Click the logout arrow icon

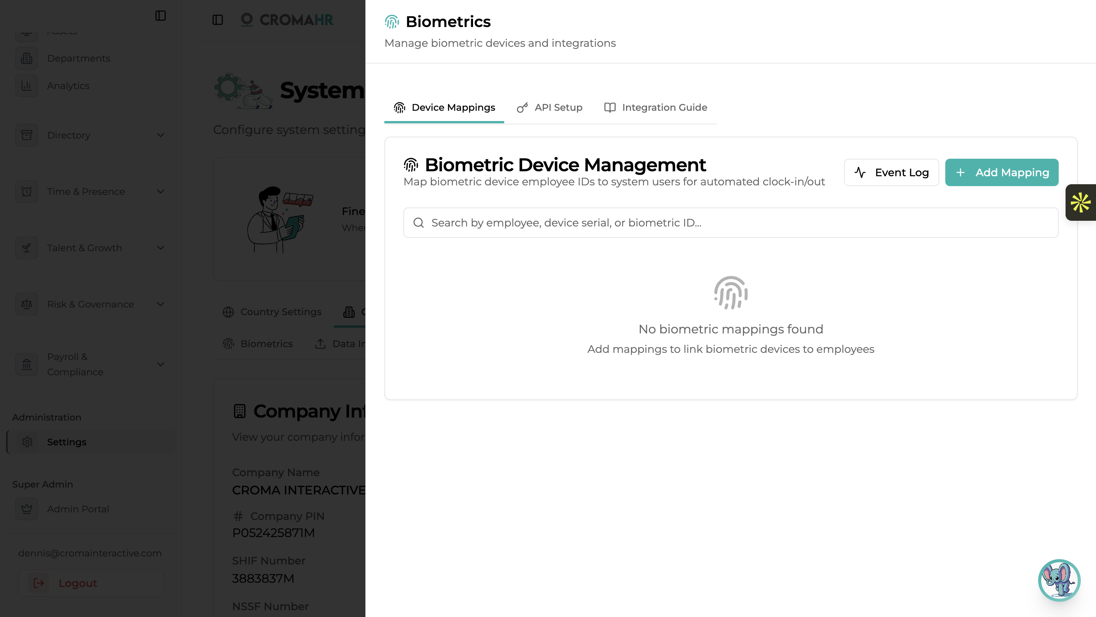39,583
